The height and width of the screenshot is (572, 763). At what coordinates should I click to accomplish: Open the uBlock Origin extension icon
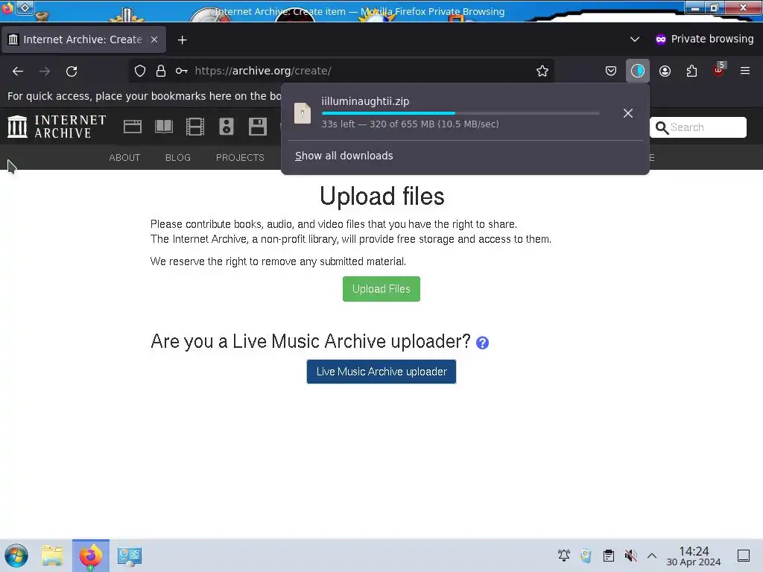coord(719,70)
